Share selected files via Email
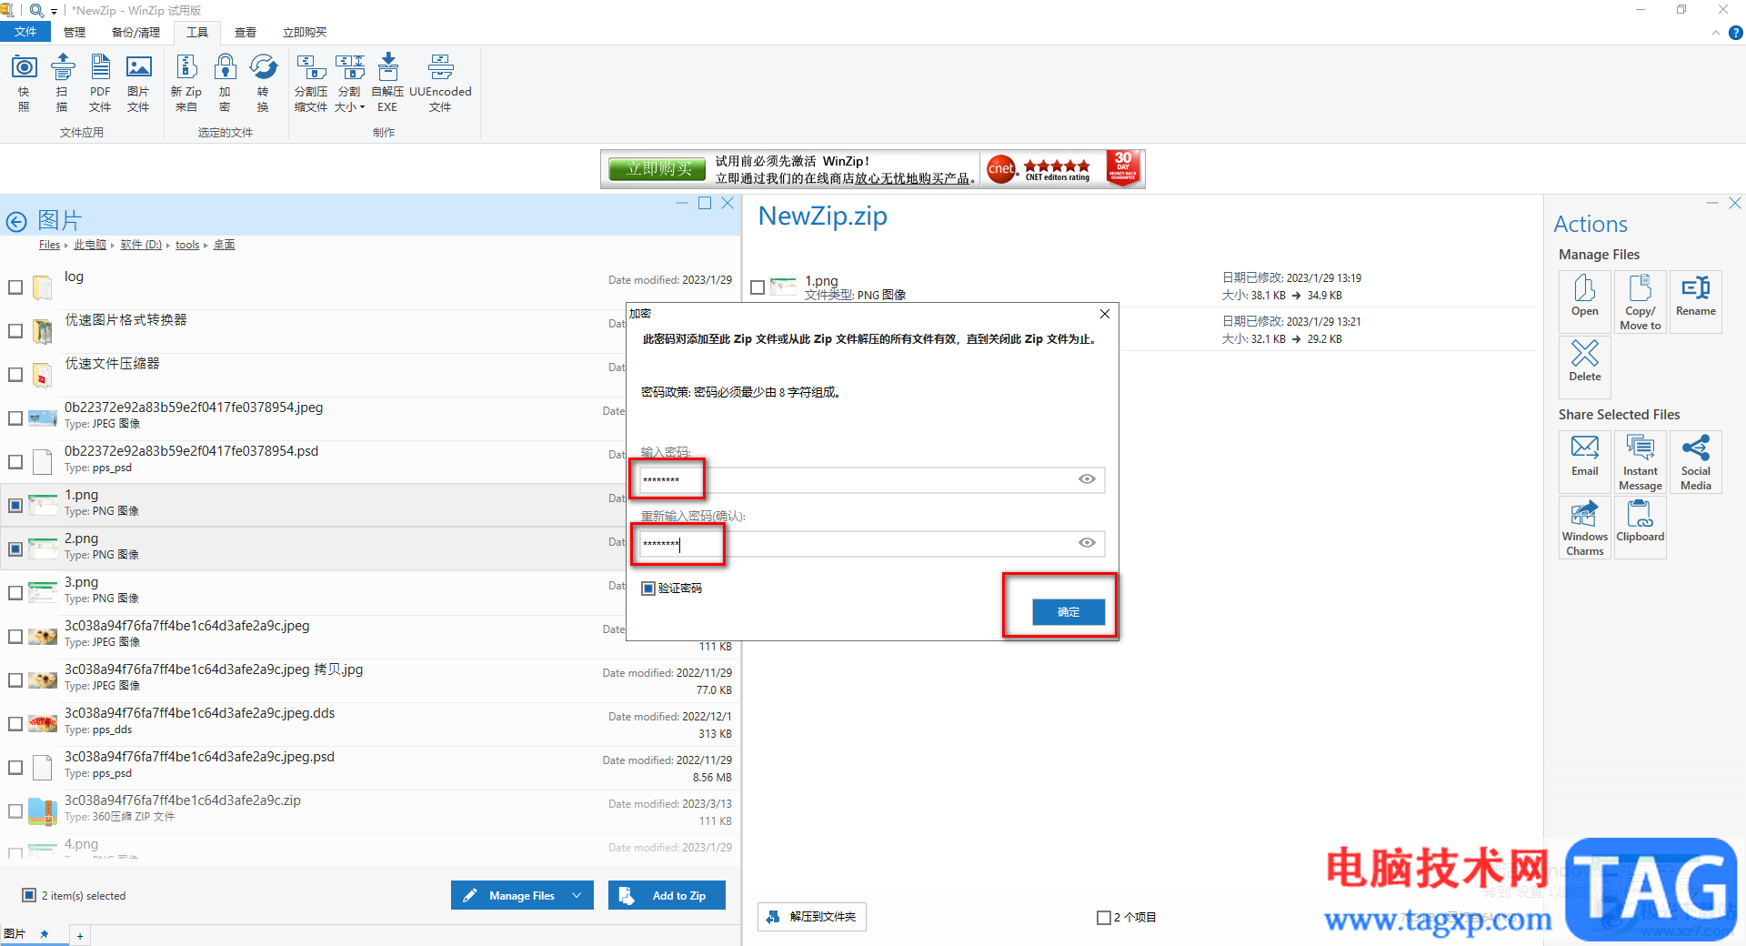This screenshot has height=946, width=1746. tap(1585, 461)
